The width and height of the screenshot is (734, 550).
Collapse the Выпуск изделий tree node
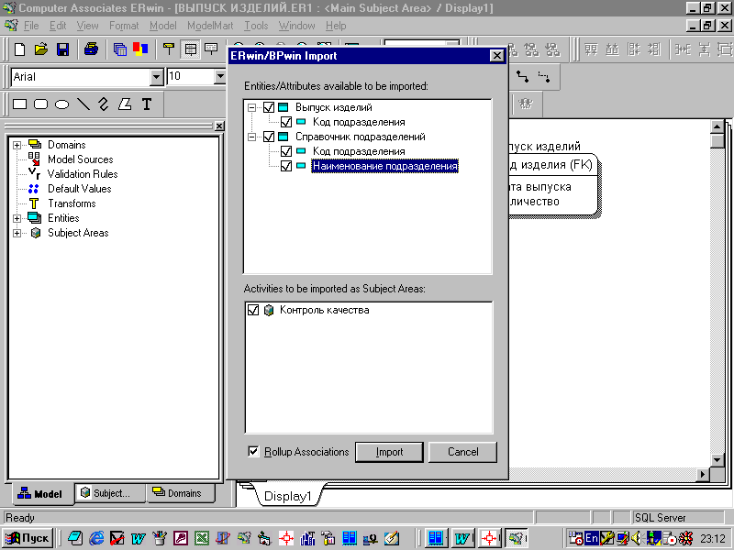click(251, 107)
